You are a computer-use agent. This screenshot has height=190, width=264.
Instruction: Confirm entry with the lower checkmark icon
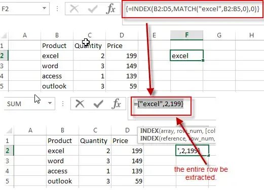tap(98, 104)
